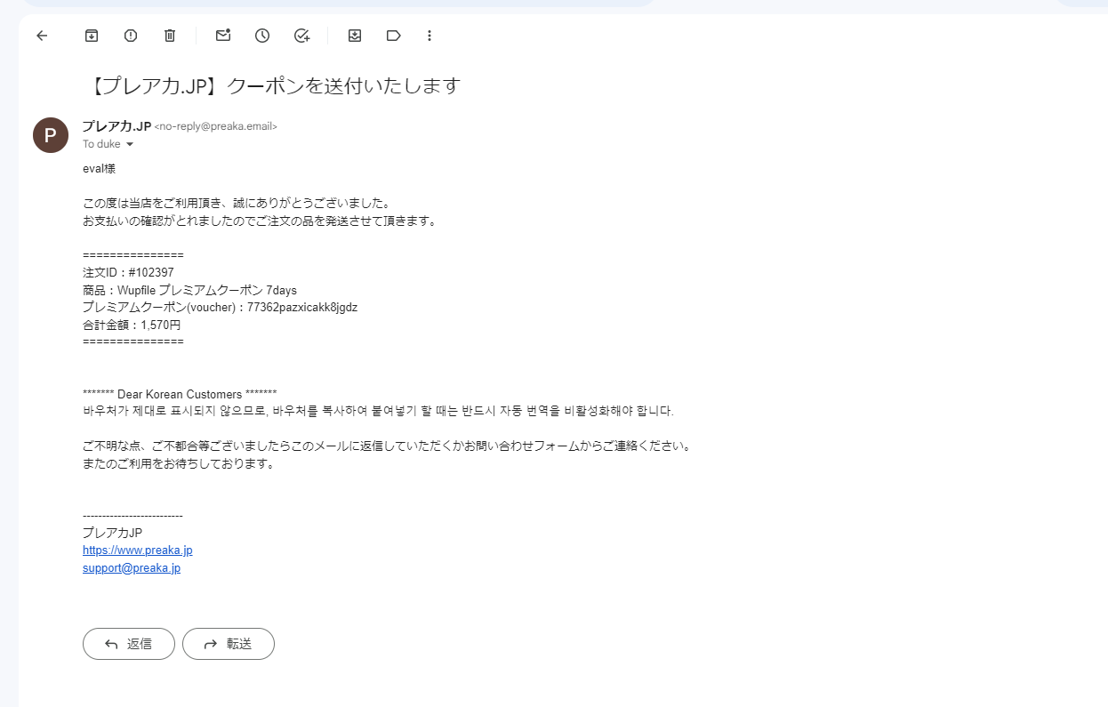Click the line ご不明な点、ご不都合等ございましたら

tap(387, 446)
